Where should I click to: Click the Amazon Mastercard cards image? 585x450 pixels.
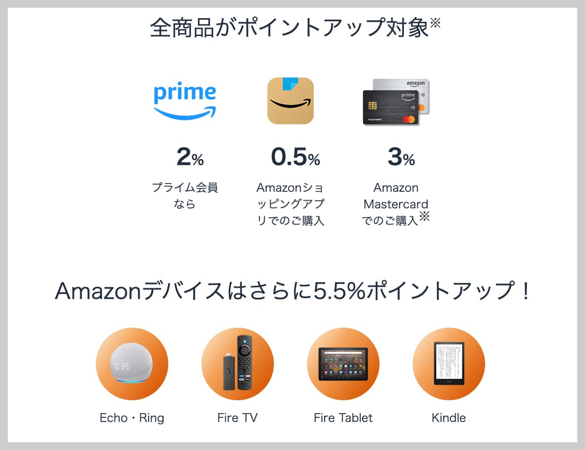point(396,102)
